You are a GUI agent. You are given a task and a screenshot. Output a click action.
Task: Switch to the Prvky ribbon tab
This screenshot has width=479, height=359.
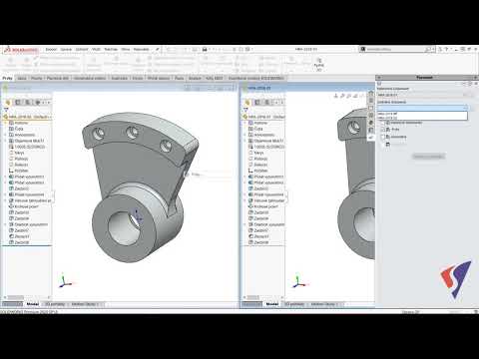pos(7,78)
